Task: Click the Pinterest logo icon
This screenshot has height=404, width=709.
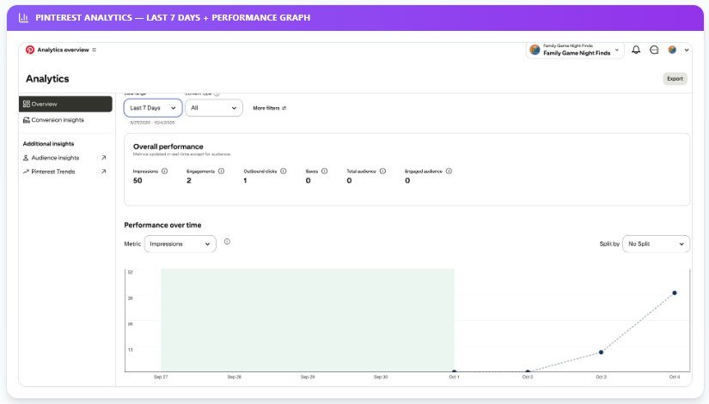Action: click(x=30, y=50)
